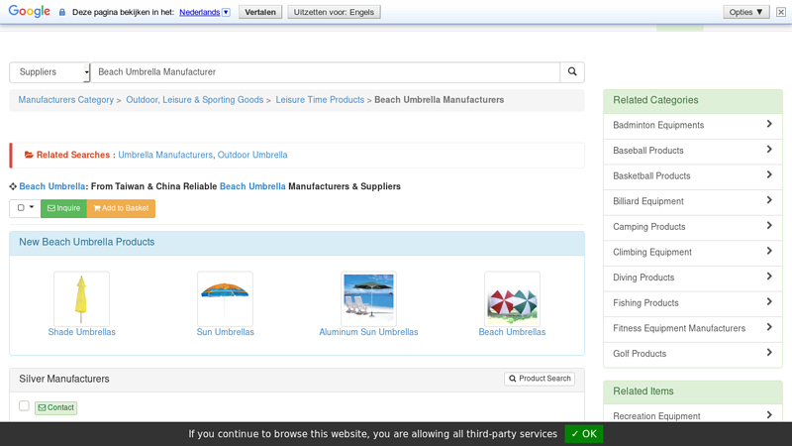792x446 pixels.
Task: Open the Sun Umbrellas text link
Action: coord(226,332)
